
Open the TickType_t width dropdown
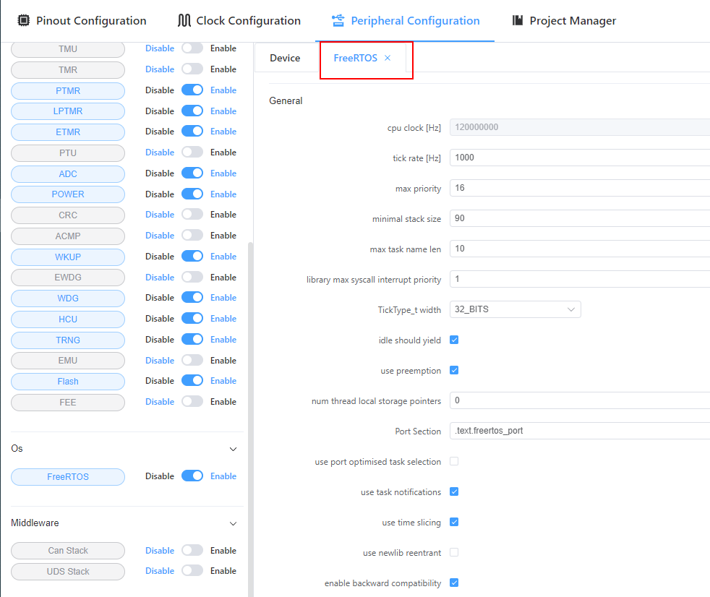point(516,309)
